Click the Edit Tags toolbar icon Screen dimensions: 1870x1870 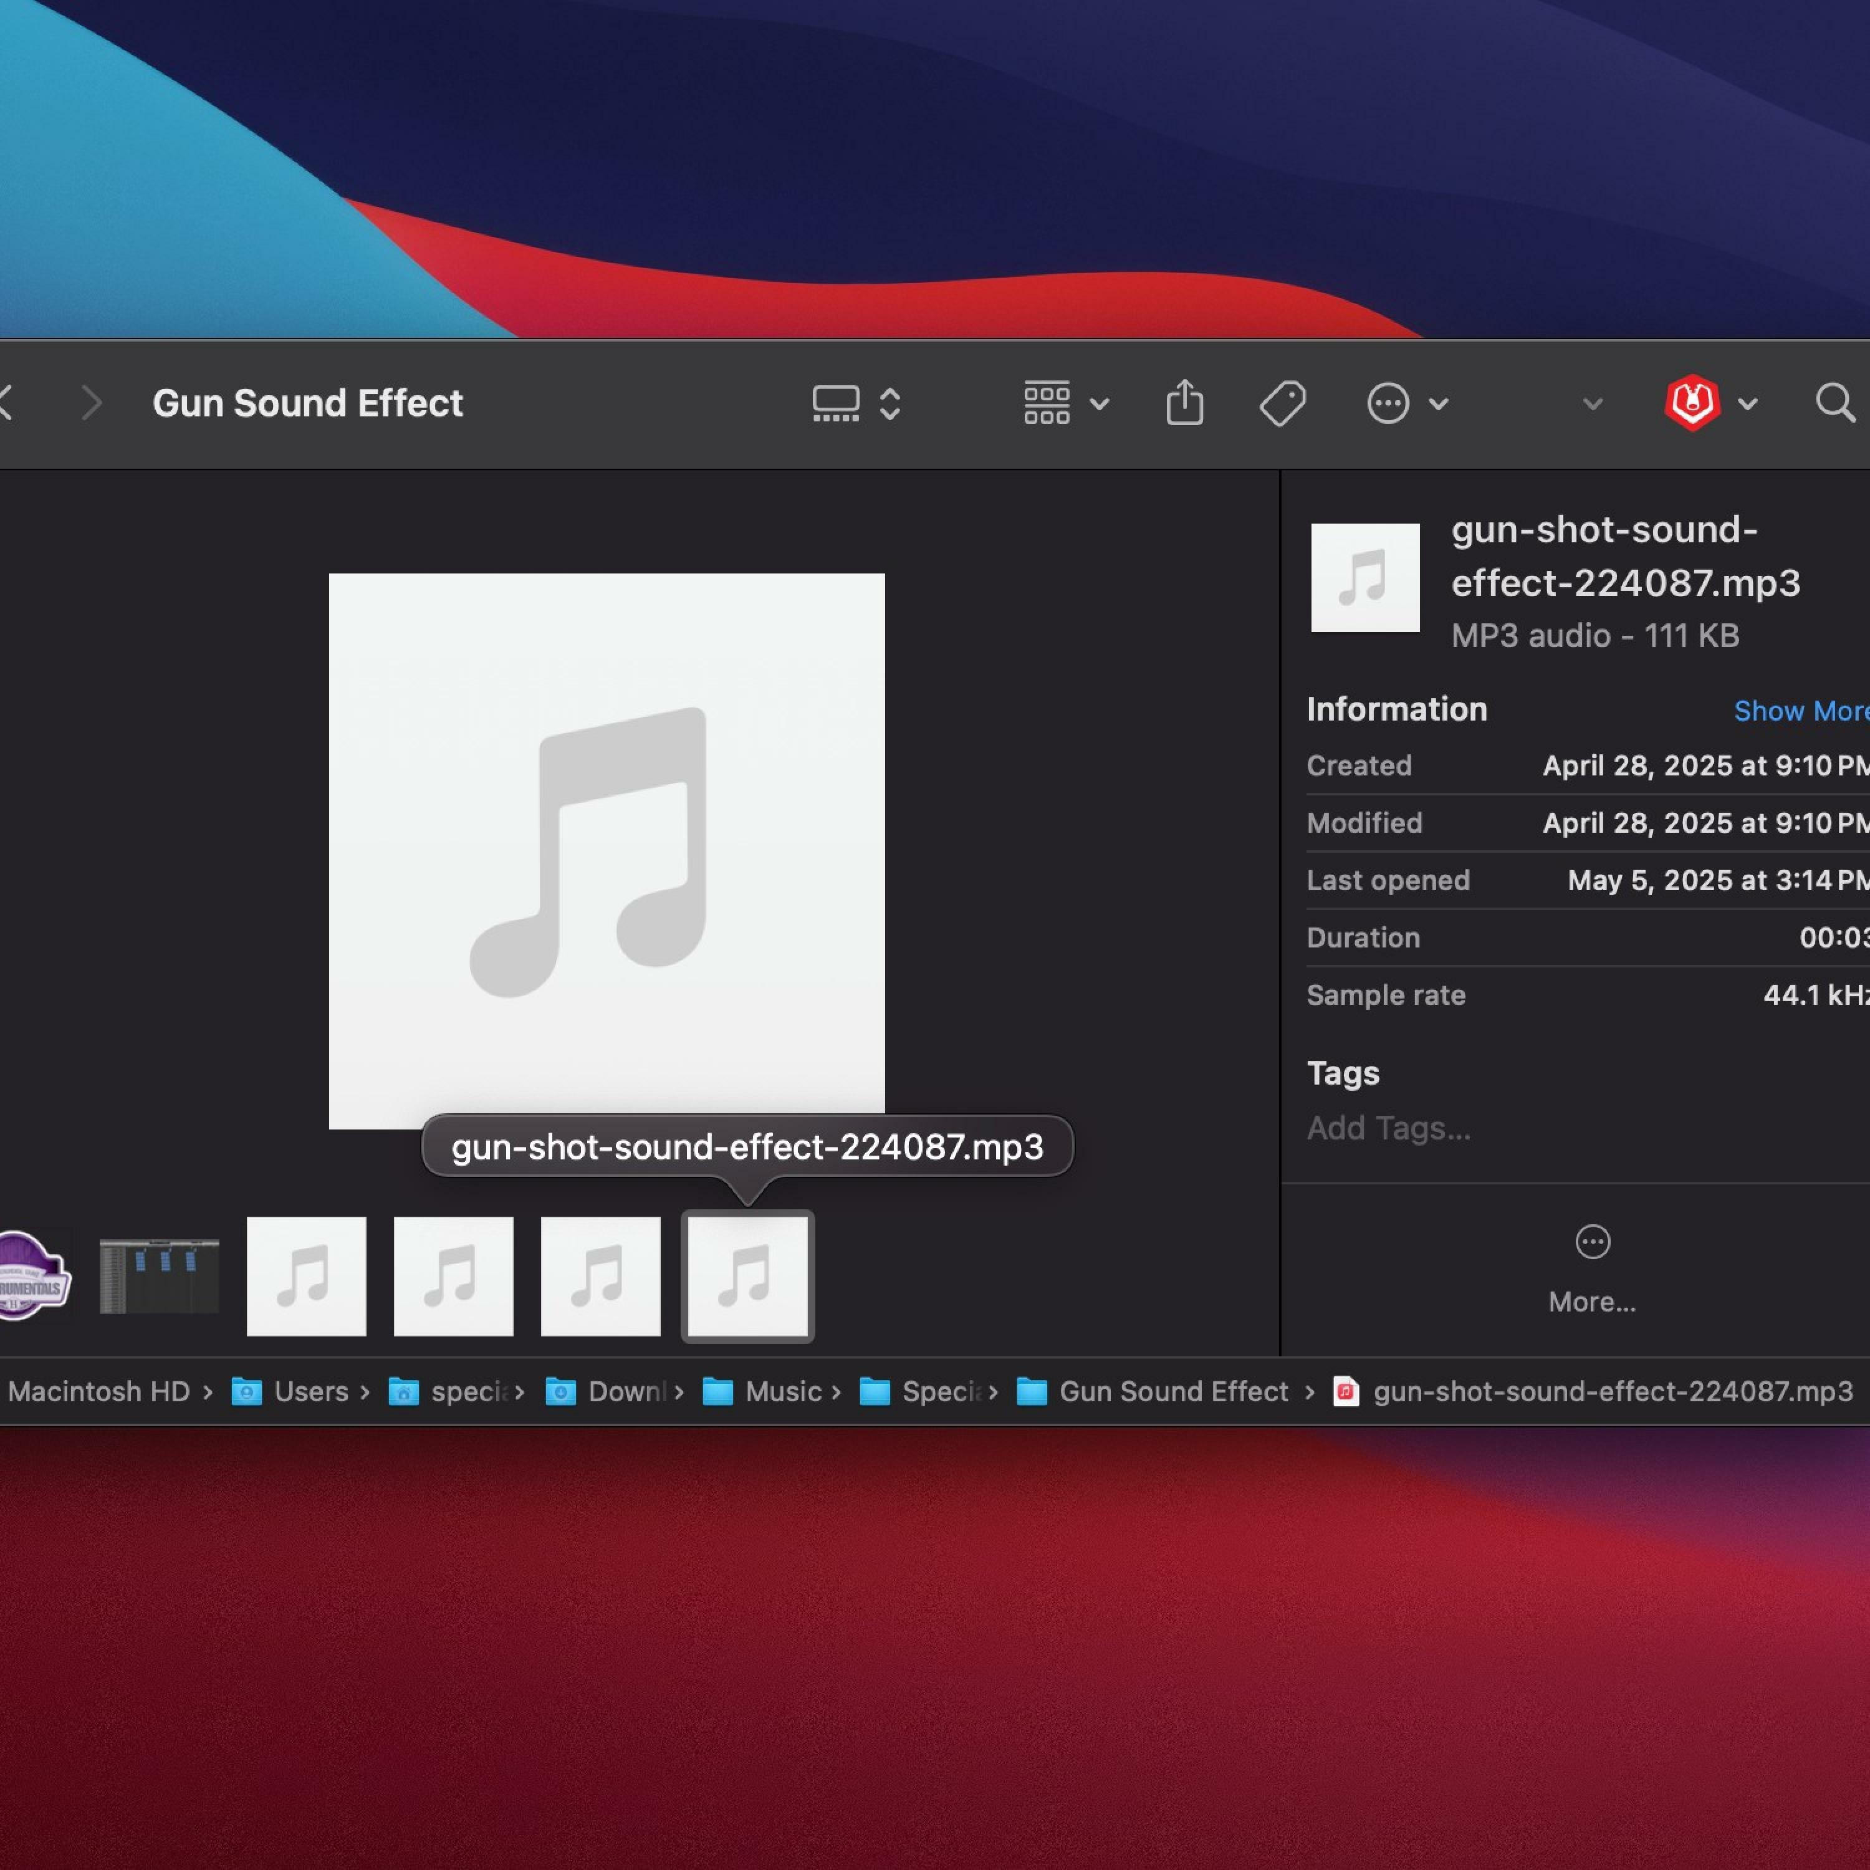(1282, 403)
